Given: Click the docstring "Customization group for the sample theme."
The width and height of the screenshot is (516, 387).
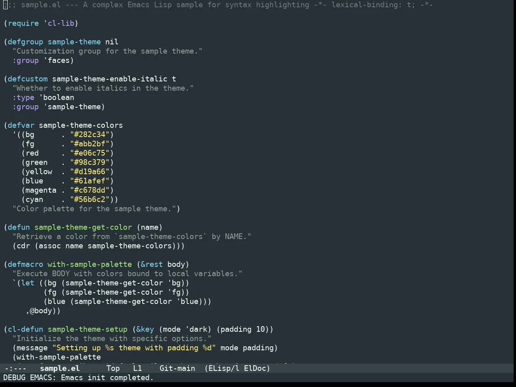Looking at the screenshot, I should (x=107, y=51).
